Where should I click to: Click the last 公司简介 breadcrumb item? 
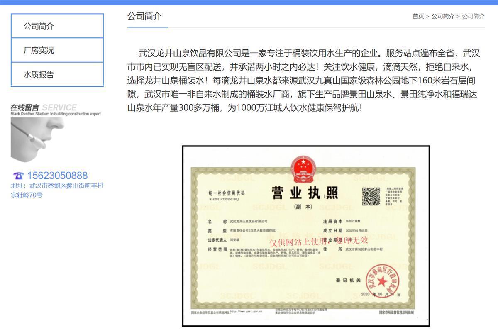473,16
